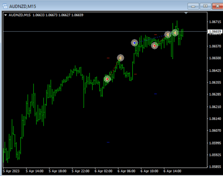Click the 1.05855 price scale label
The height and width of the screenshot is (176, 223).
(215, 167)
